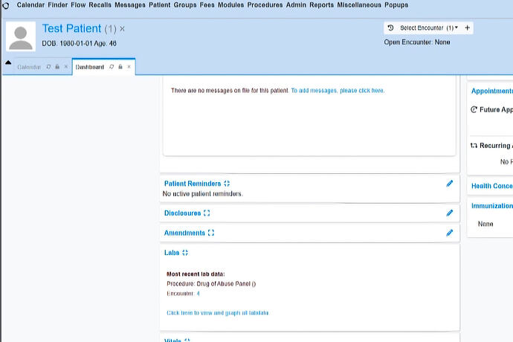Click the 'Open Encounter: None' text
Image resolution: width=513 pixels, height=342 pixels.
click(x=417, y=42)
